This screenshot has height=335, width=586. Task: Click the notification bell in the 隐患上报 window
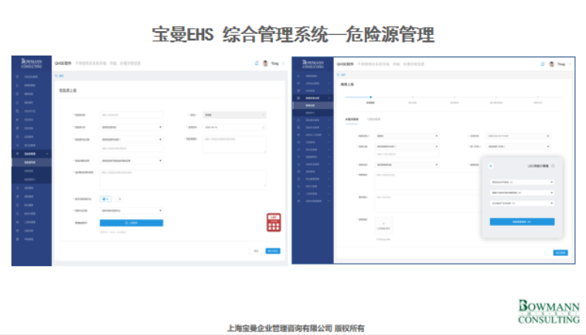point(543,64)
